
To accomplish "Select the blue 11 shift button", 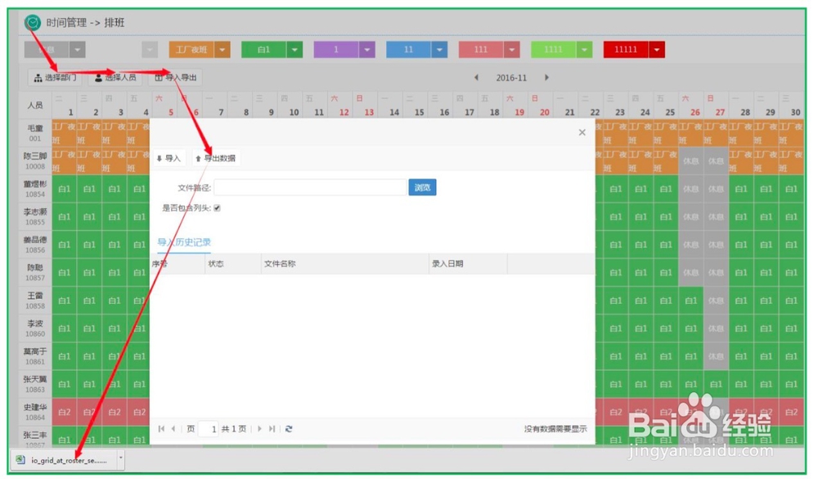I will pos(409,50).
